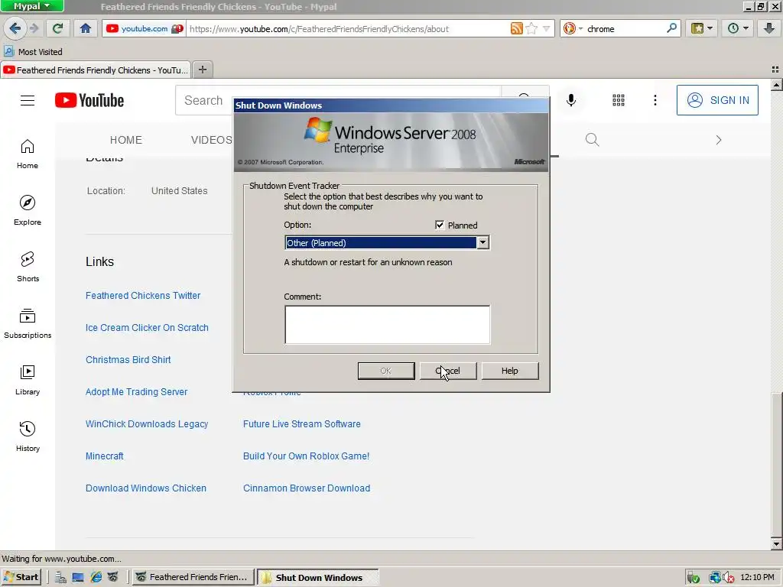Click the page scrollbar down arrow
The image size is (783, 587).
(x=776, y=544)
